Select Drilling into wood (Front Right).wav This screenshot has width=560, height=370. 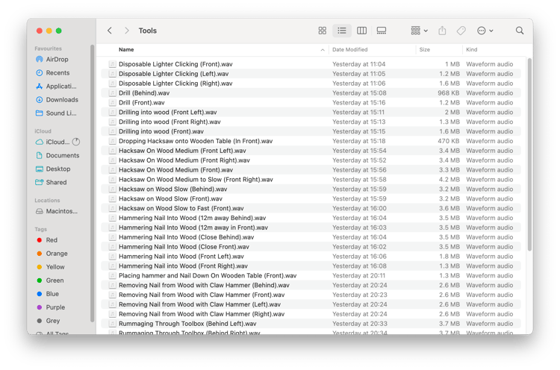point(311,122)
